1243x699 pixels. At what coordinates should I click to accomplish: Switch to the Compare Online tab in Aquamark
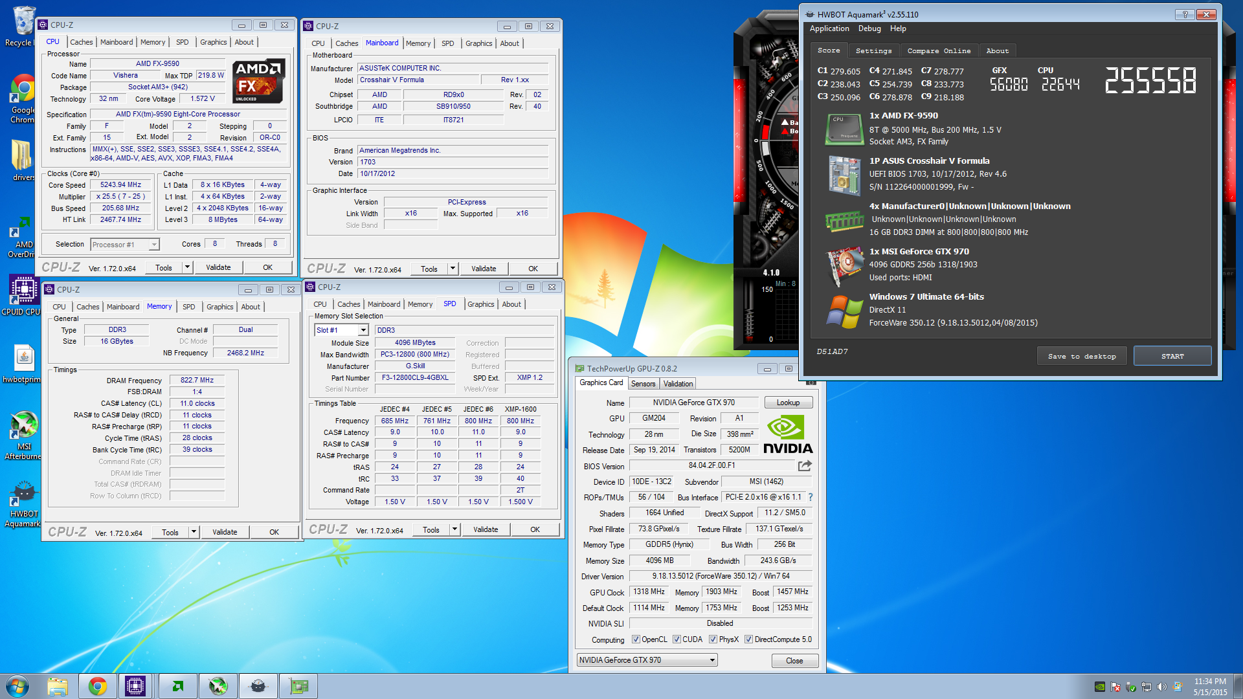click(939, 50)
